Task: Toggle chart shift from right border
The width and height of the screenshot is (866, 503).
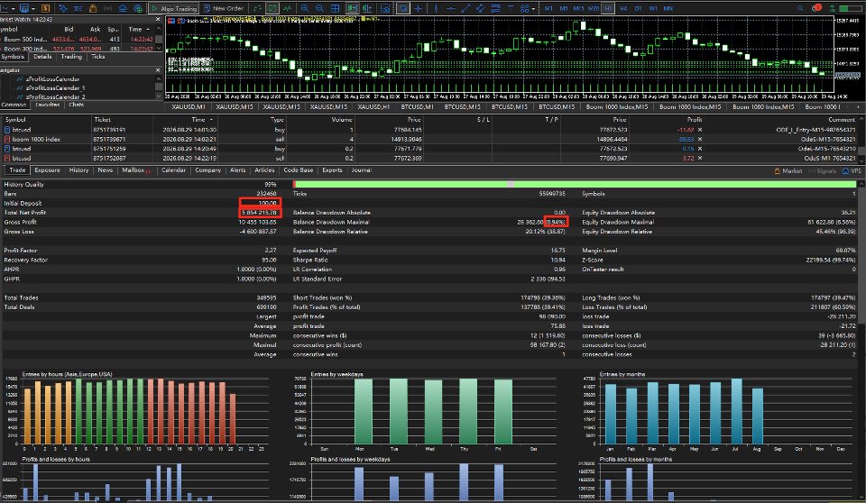Action: pyautogui.click(x=367, y=8)
